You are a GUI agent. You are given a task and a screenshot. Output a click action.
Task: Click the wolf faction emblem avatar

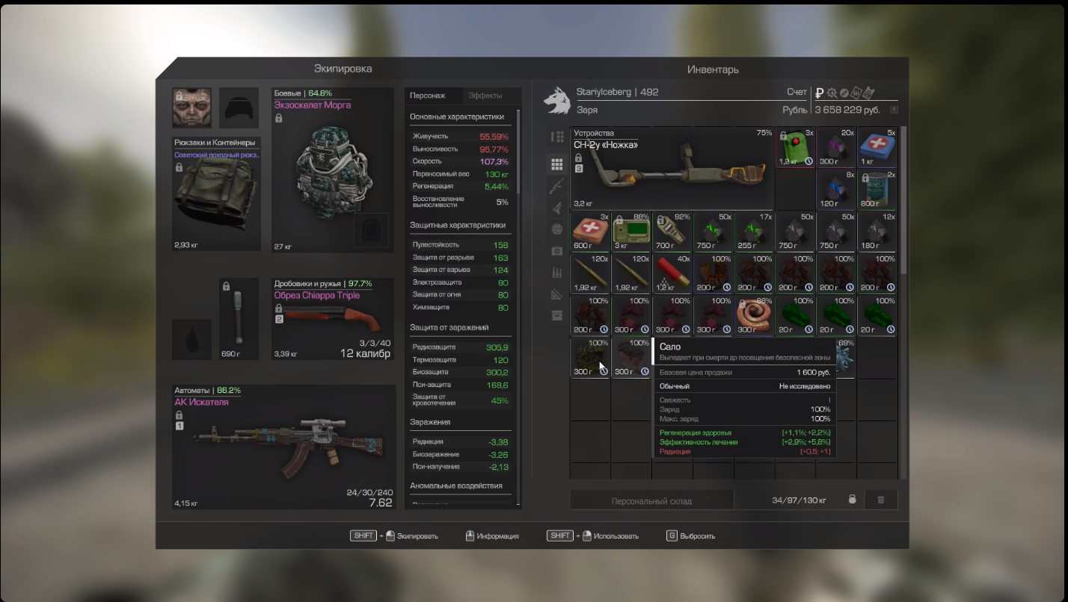click(556, 101)
